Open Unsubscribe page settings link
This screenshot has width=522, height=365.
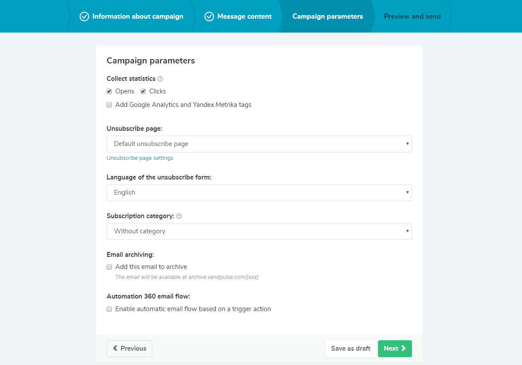140,158
